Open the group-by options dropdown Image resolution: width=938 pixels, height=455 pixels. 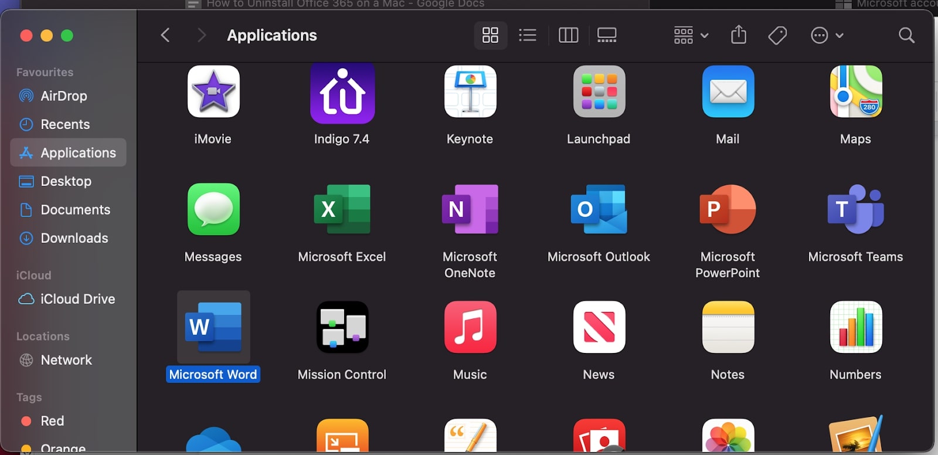[x=691, y=35]
